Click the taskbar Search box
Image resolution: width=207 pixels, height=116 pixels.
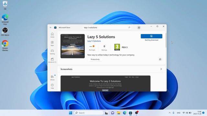[x=89, y=113]
